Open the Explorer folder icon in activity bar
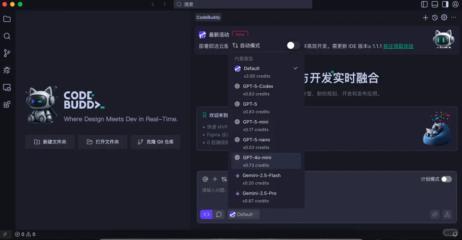462x240 pixels. [x=7, y=19]
